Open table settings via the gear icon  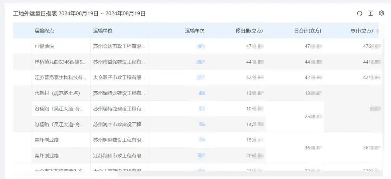[x=381, y=13]
